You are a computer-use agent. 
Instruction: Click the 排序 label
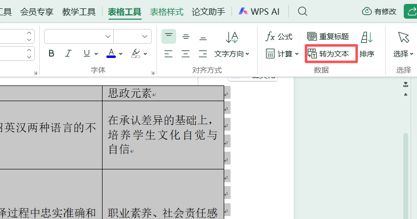367,54
